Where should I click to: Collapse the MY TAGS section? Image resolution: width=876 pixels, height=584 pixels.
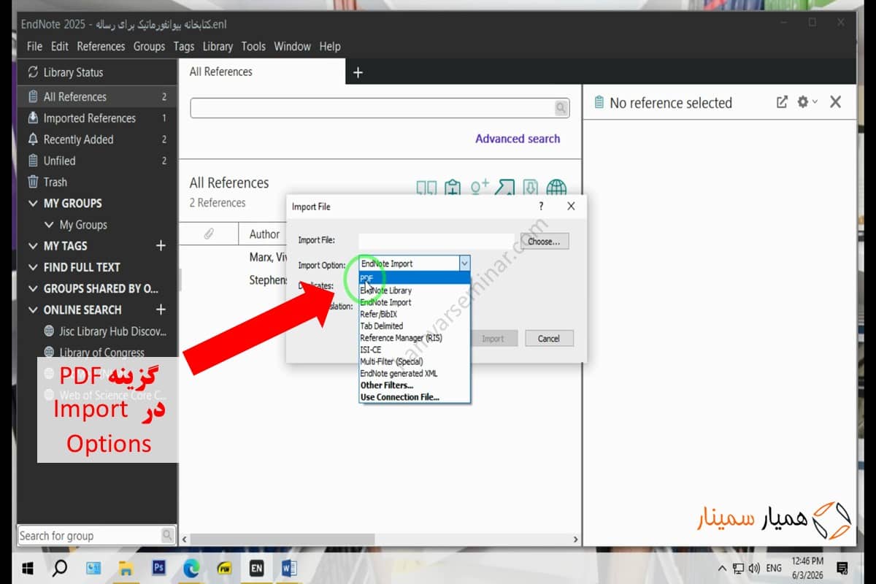pos(32,246)
